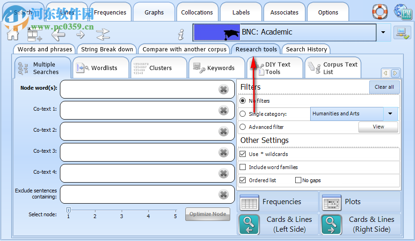The image size is (415, 241).
Task: Click the Exclude sentences containing input field
Action: [147, 194]
